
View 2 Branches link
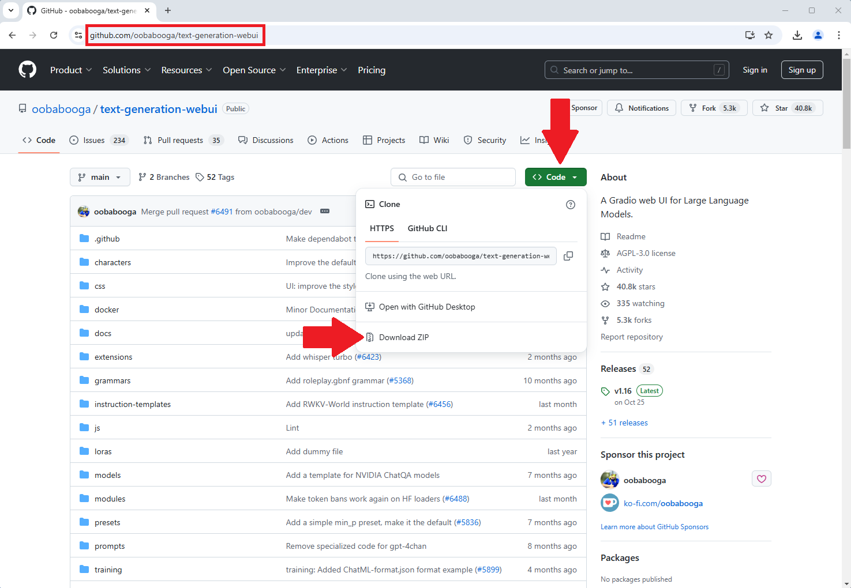click(x=164, y=177)
